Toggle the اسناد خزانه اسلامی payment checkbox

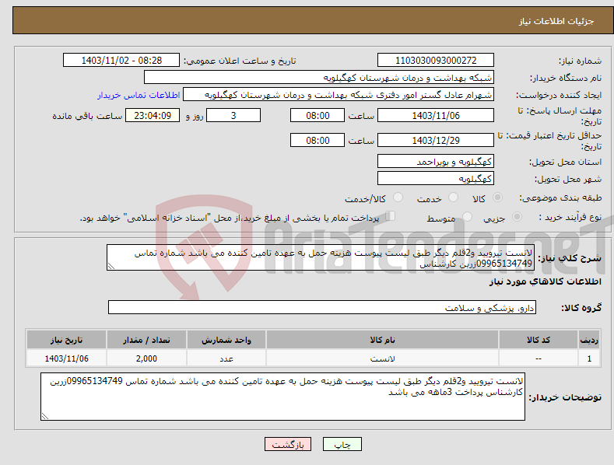(391, 215)
